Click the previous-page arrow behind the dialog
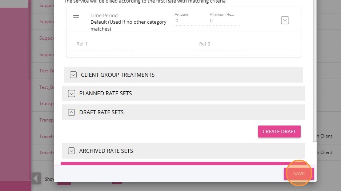 pos(36,178)
